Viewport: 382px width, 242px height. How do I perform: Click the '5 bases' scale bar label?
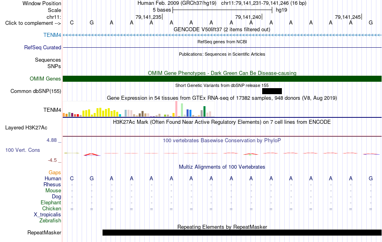(x=162, y=10)
